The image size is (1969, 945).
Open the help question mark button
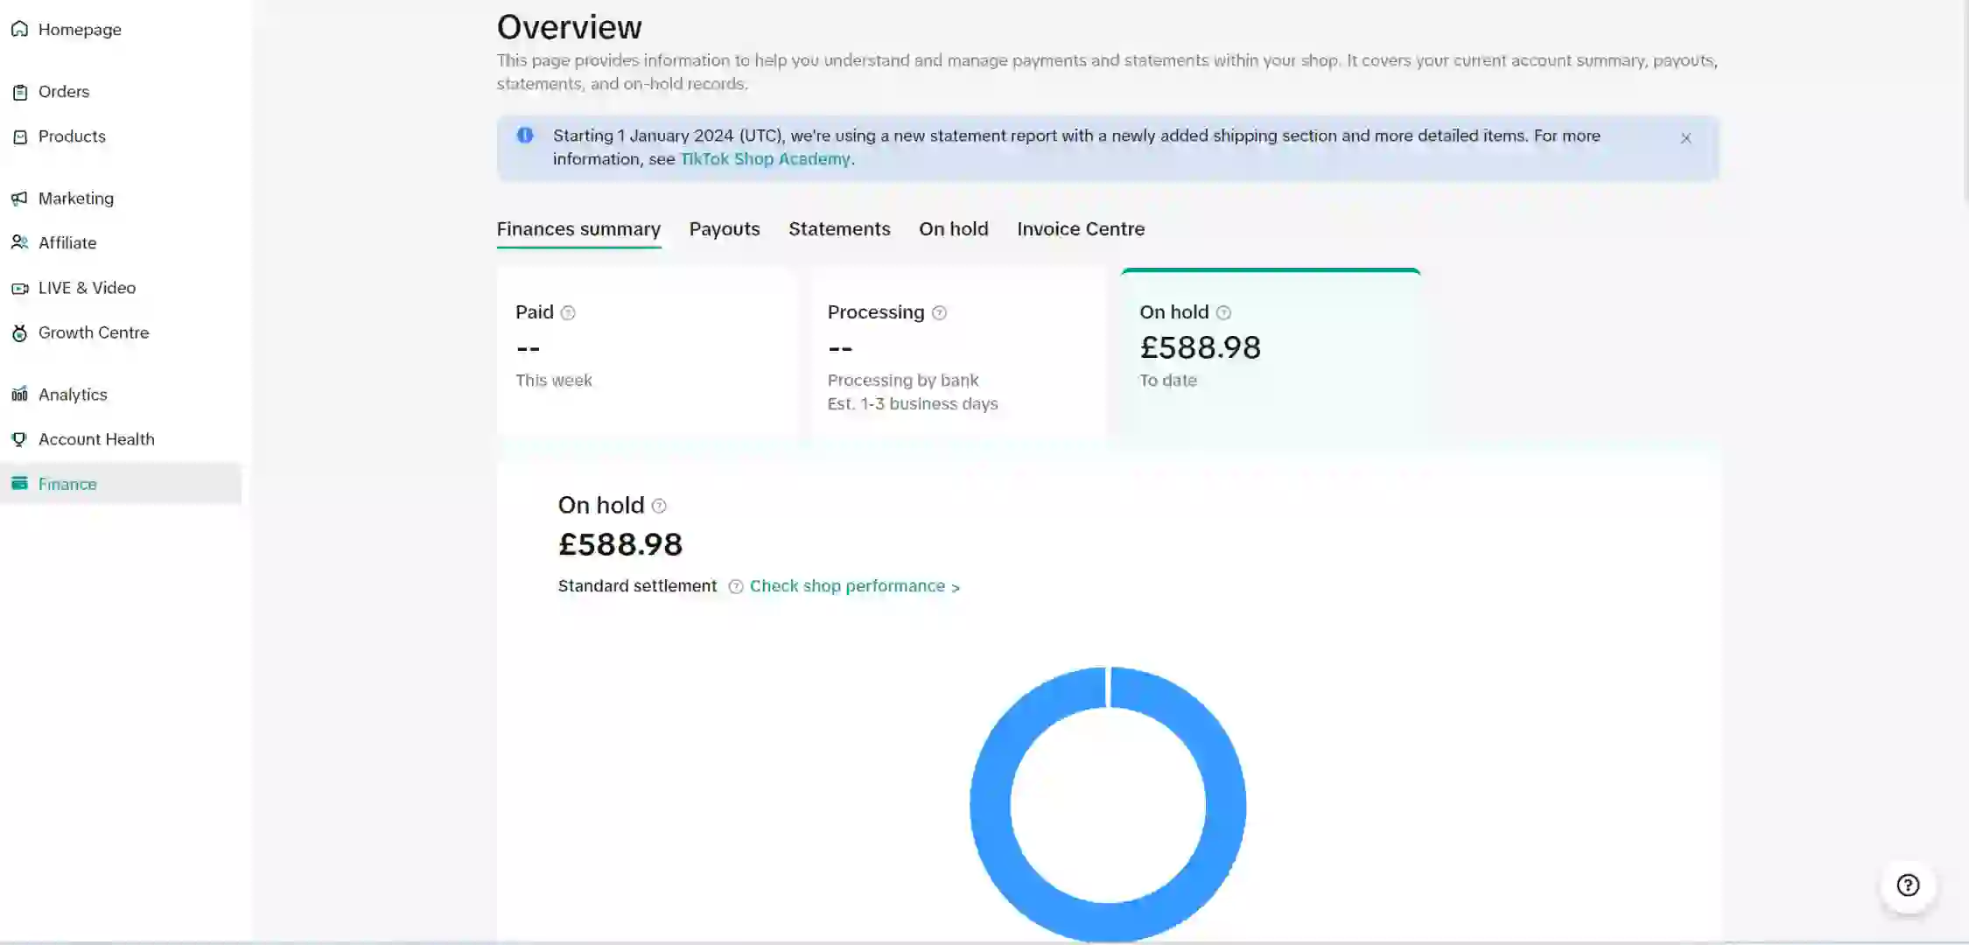tap(1908, 885)
